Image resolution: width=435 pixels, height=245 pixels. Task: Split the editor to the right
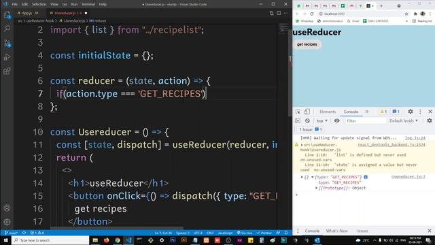pyautogui.click(x=279, y=13)
